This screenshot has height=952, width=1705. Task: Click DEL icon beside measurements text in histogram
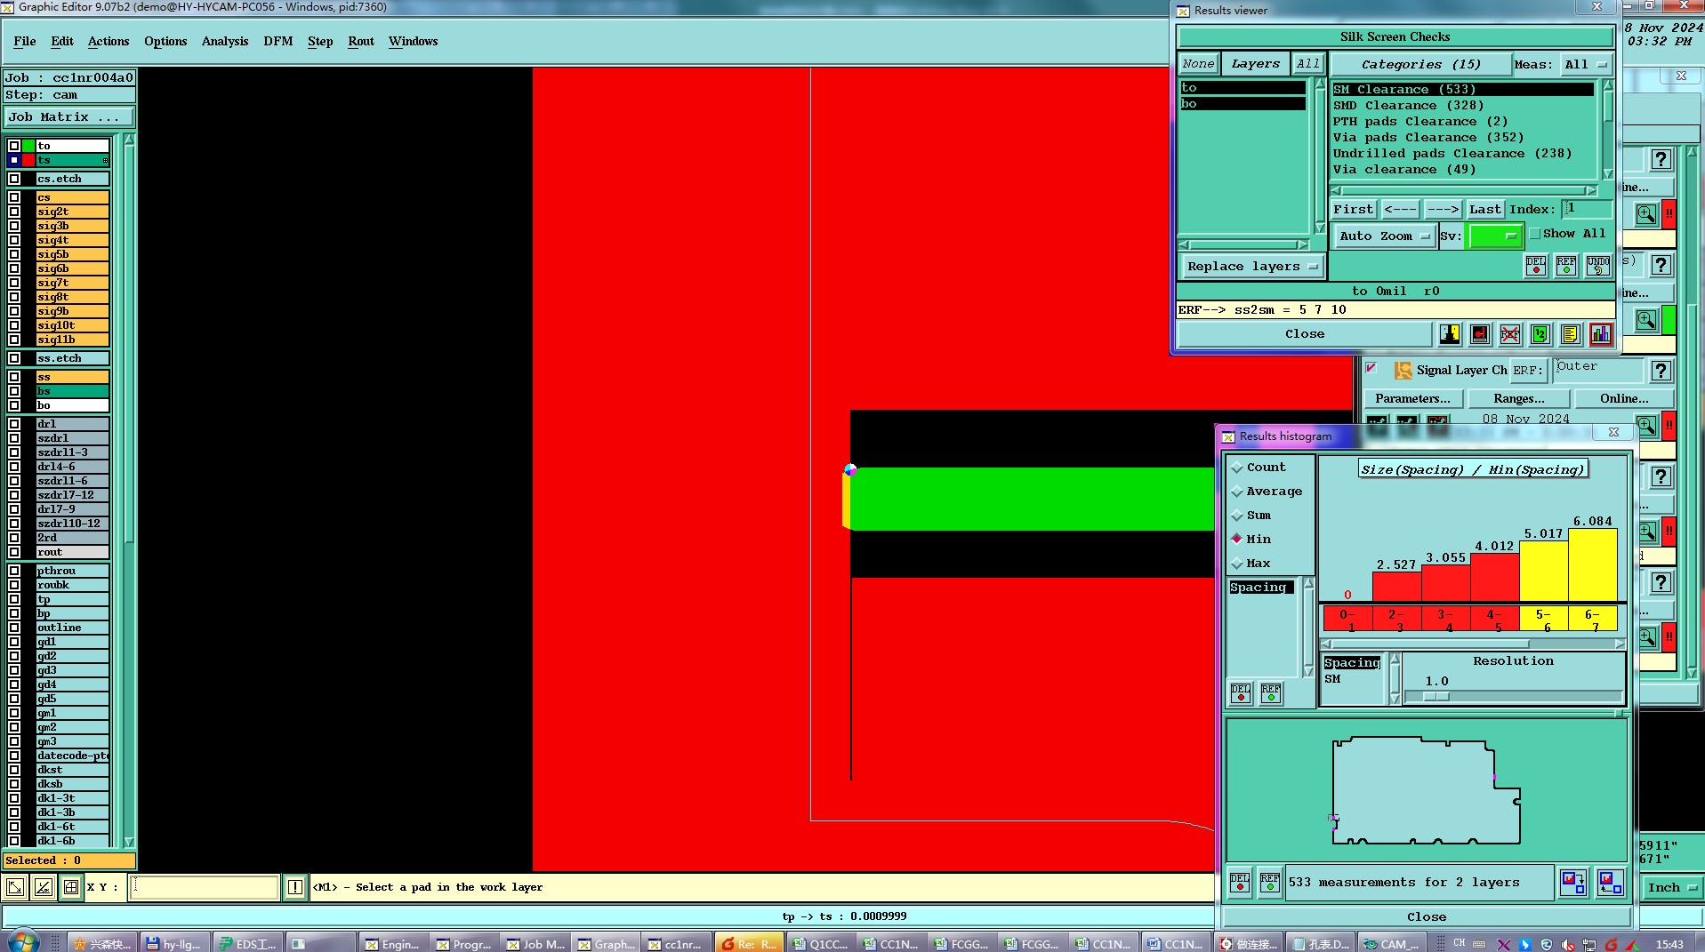point(1240,883)
